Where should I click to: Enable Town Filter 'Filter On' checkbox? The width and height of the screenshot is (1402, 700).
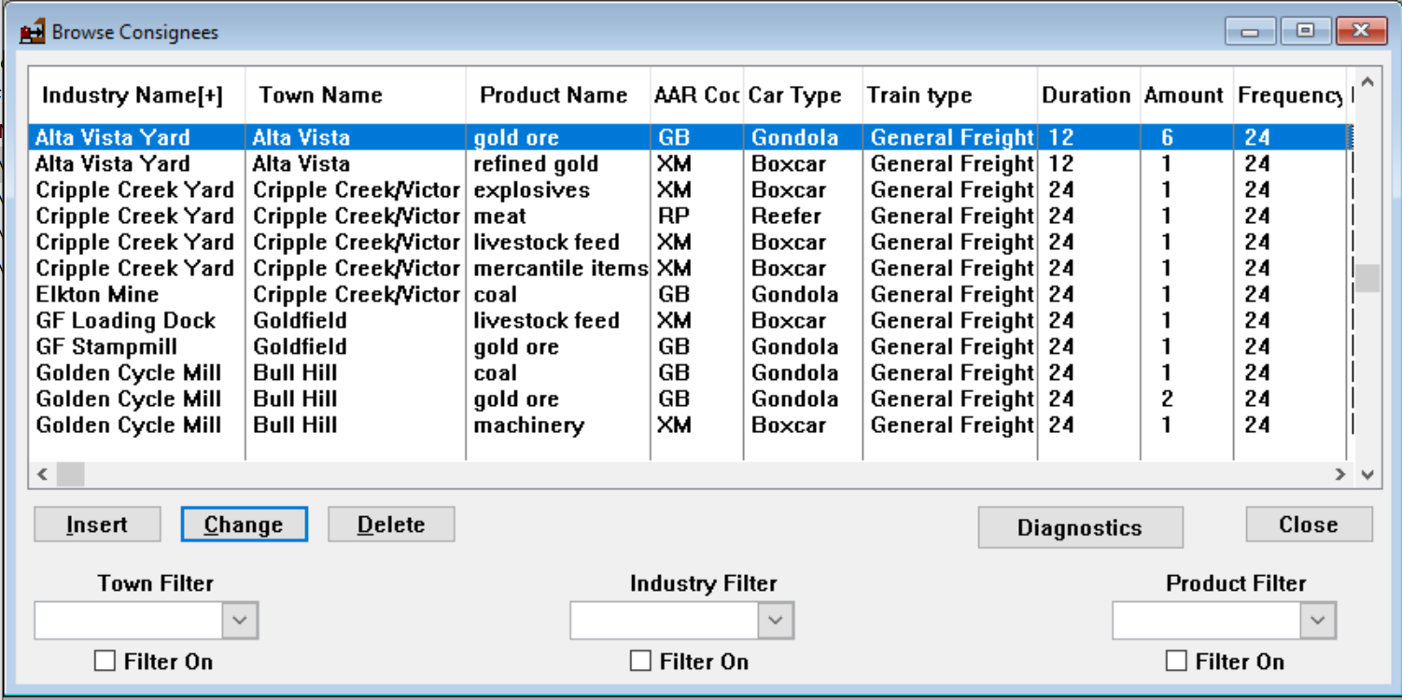point(105,662)
